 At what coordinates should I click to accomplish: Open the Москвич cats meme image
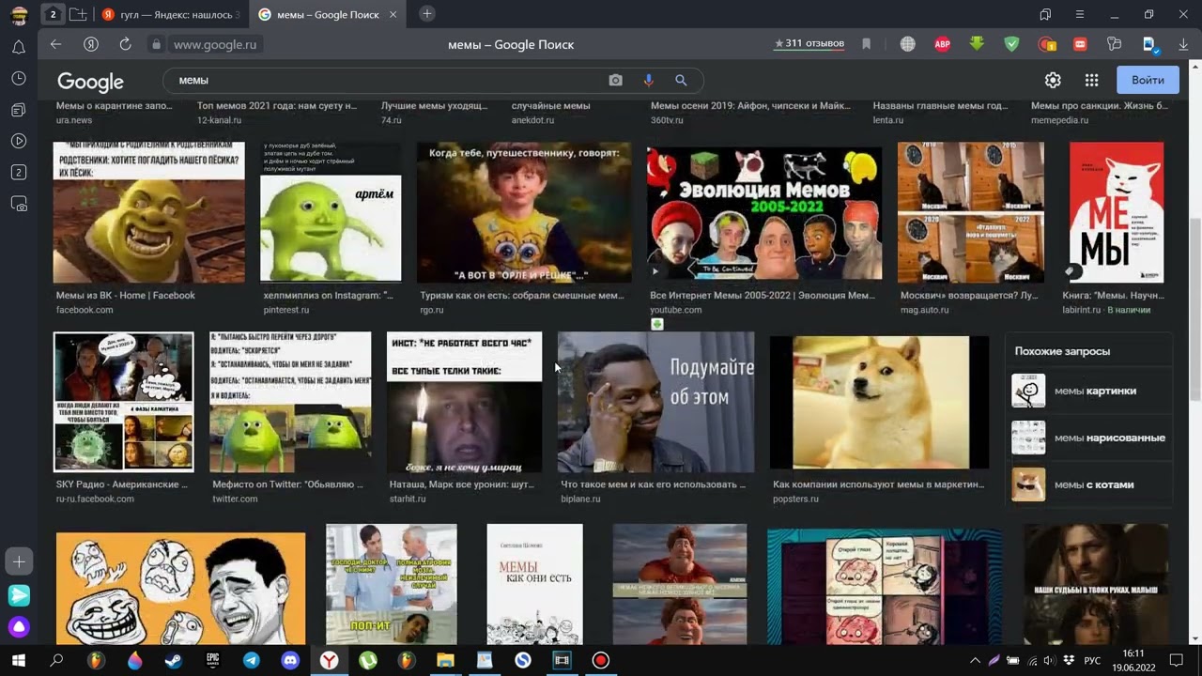[971, 213]
